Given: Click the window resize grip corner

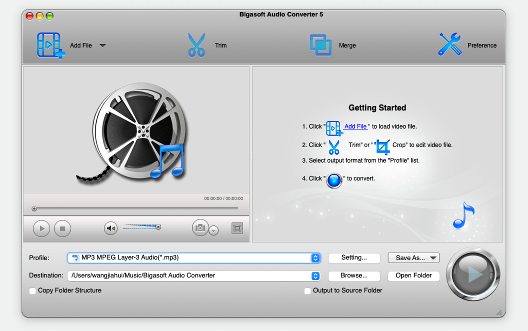Looking at the screenshot, I should (499, 313).
